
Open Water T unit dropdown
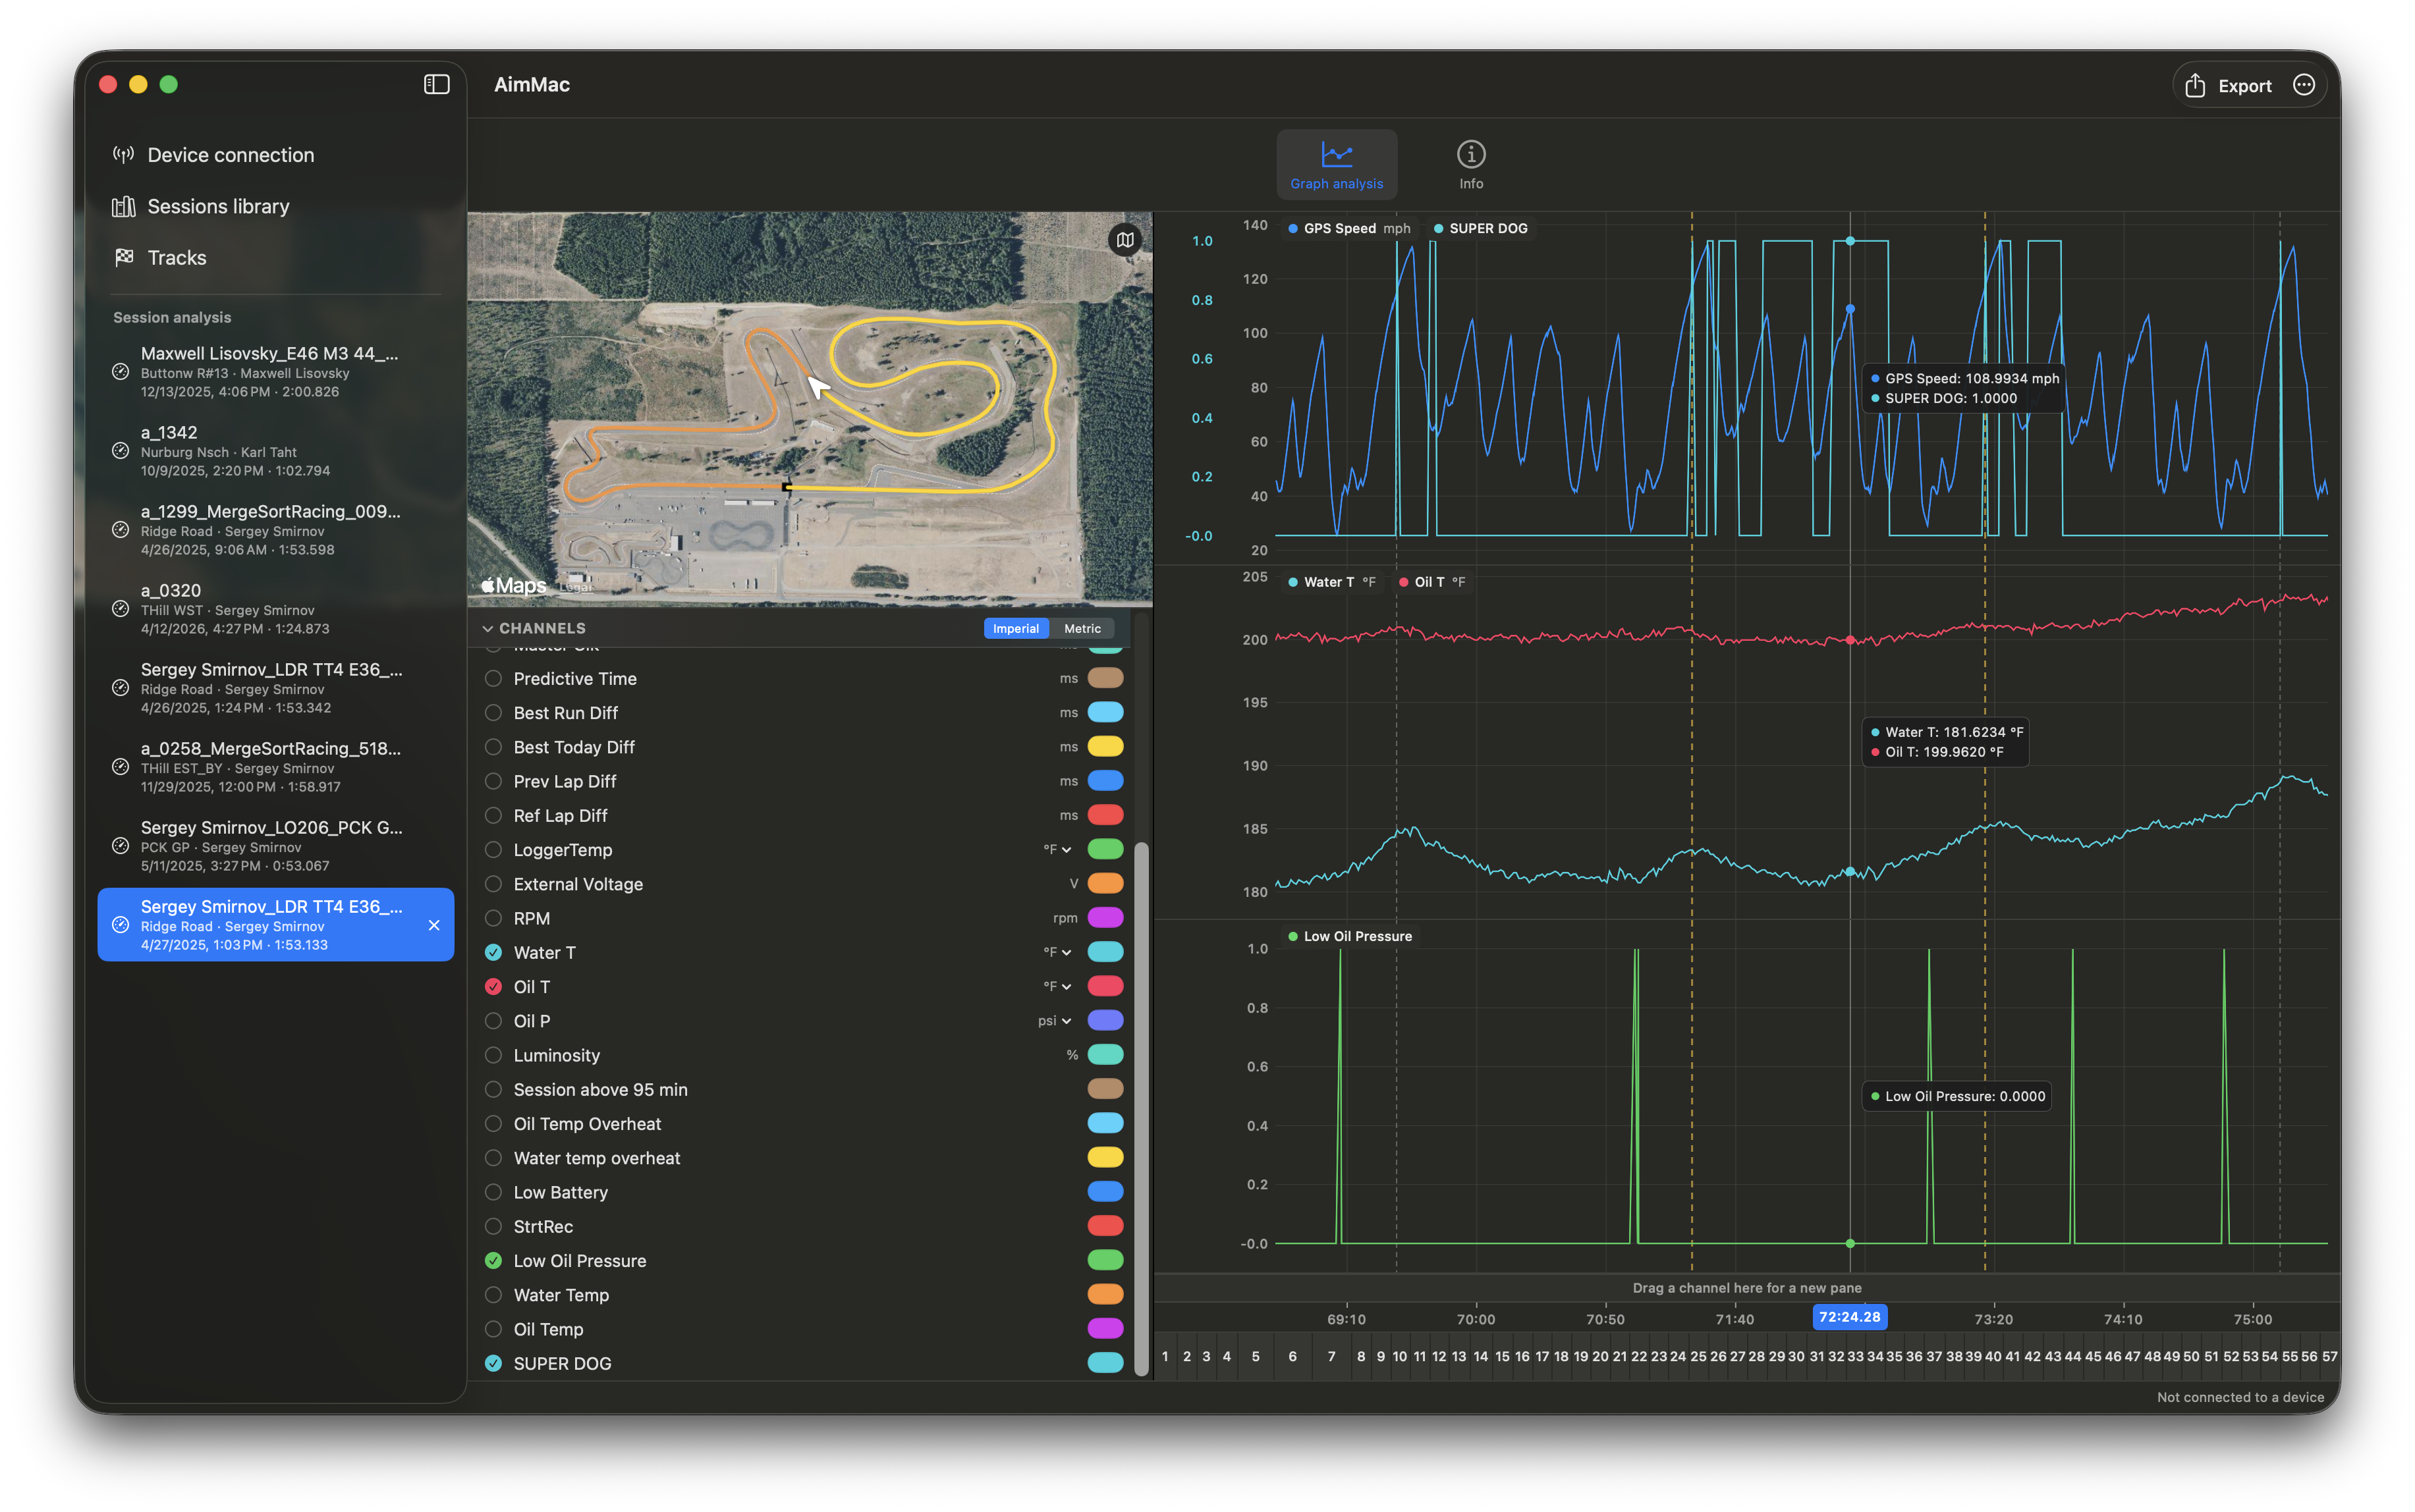[x=1057, y=952]
